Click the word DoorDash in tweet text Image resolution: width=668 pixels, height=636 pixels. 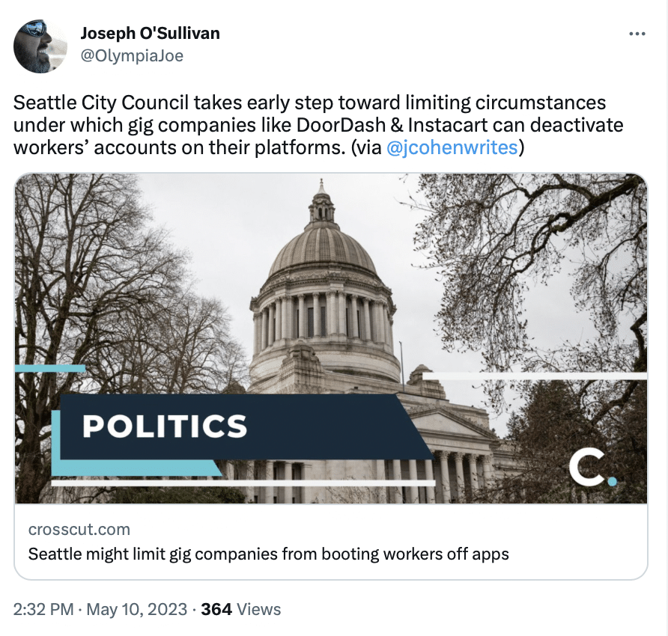[x=341, y=125]
